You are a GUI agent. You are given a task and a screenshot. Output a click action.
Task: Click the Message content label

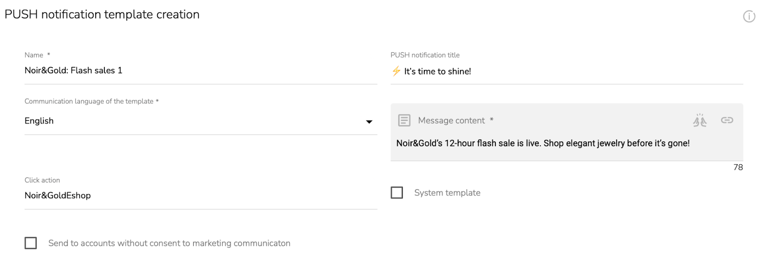[451, 121]
